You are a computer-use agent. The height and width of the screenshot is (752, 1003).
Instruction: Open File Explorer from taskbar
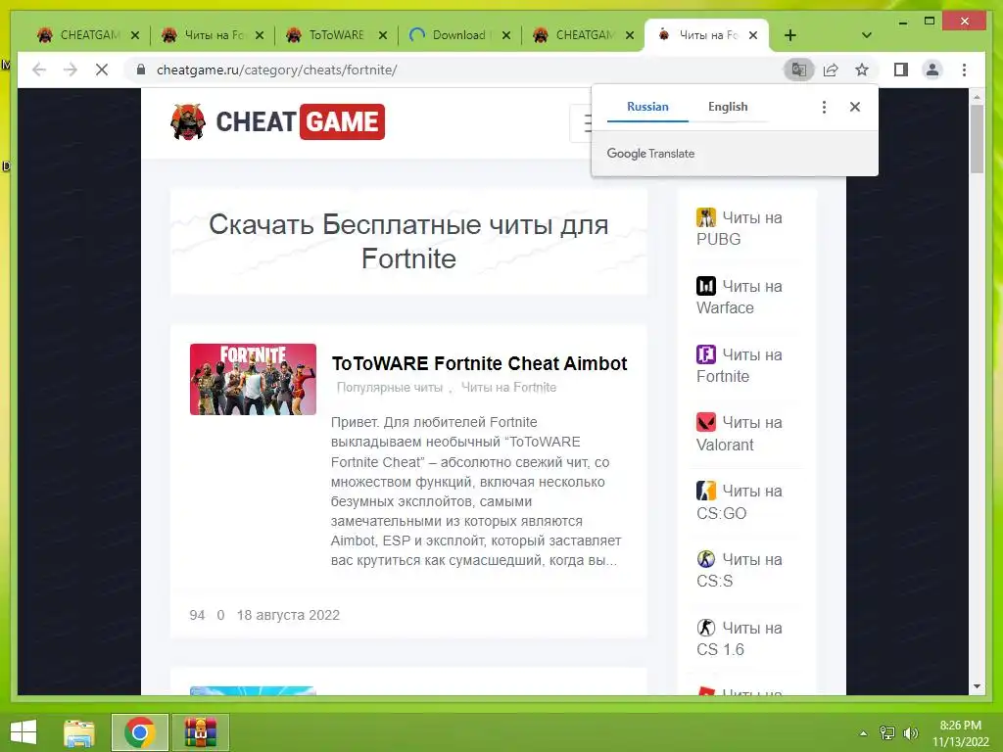[x=78, y=732]
